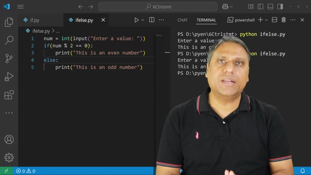Open the new terminal launch profile dropdown
The height and width of the screenshot is (175, 311).
(x=266, y=20)
